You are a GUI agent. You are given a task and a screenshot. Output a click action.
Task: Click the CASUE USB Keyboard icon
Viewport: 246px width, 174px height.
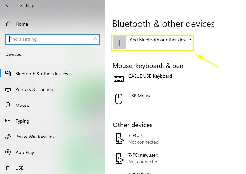(118, 79)
